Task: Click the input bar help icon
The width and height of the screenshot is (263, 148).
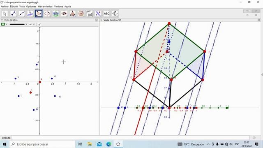Action: [254, 138]
